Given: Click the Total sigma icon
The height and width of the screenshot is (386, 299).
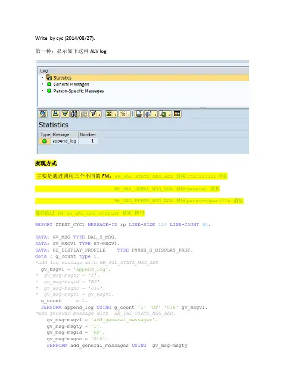Looking at the screenshot, I should tap(109, 114).
